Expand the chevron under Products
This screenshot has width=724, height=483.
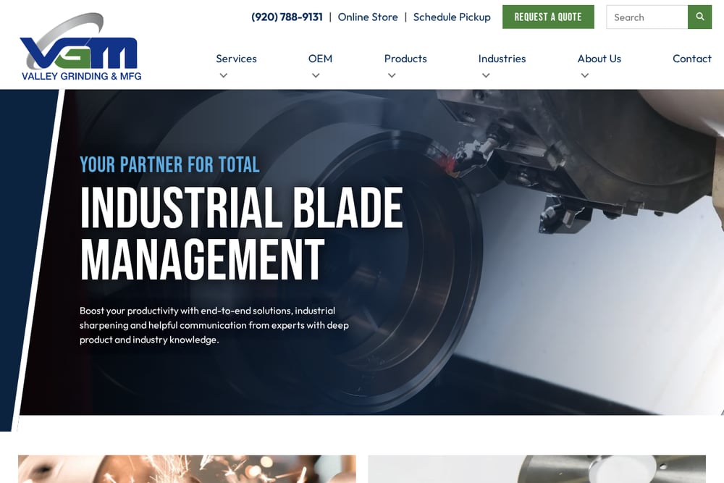[x=392, y=75]
